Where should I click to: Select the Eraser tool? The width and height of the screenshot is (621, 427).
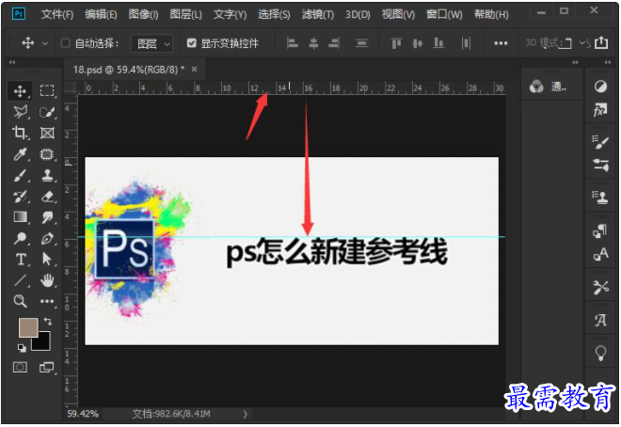[48, 197]
